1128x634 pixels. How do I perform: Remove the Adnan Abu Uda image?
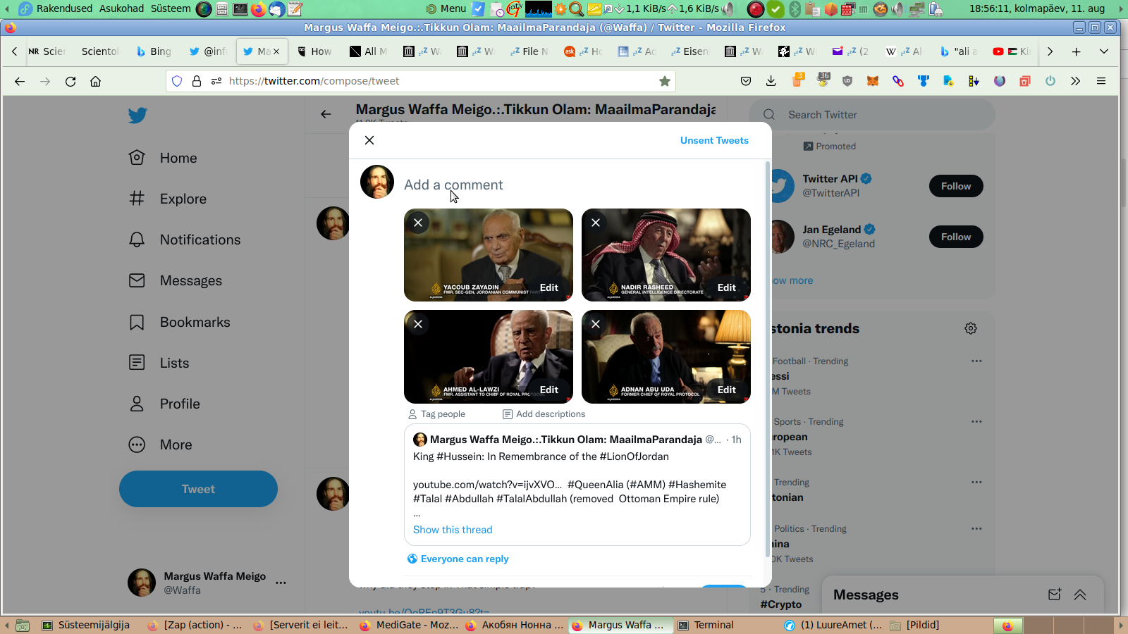pyautogui.click(x=596, y=324)
